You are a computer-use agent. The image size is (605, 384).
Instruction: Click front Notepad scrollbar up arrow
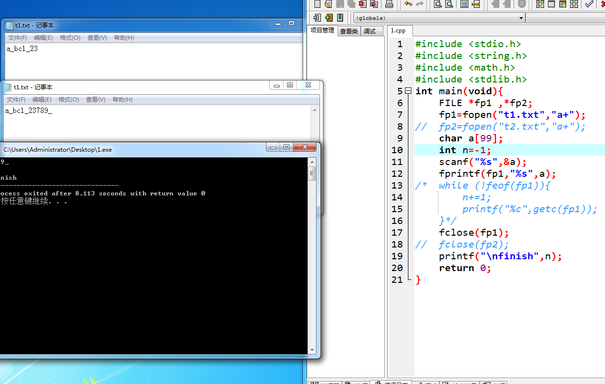click(x=315, y=110)
